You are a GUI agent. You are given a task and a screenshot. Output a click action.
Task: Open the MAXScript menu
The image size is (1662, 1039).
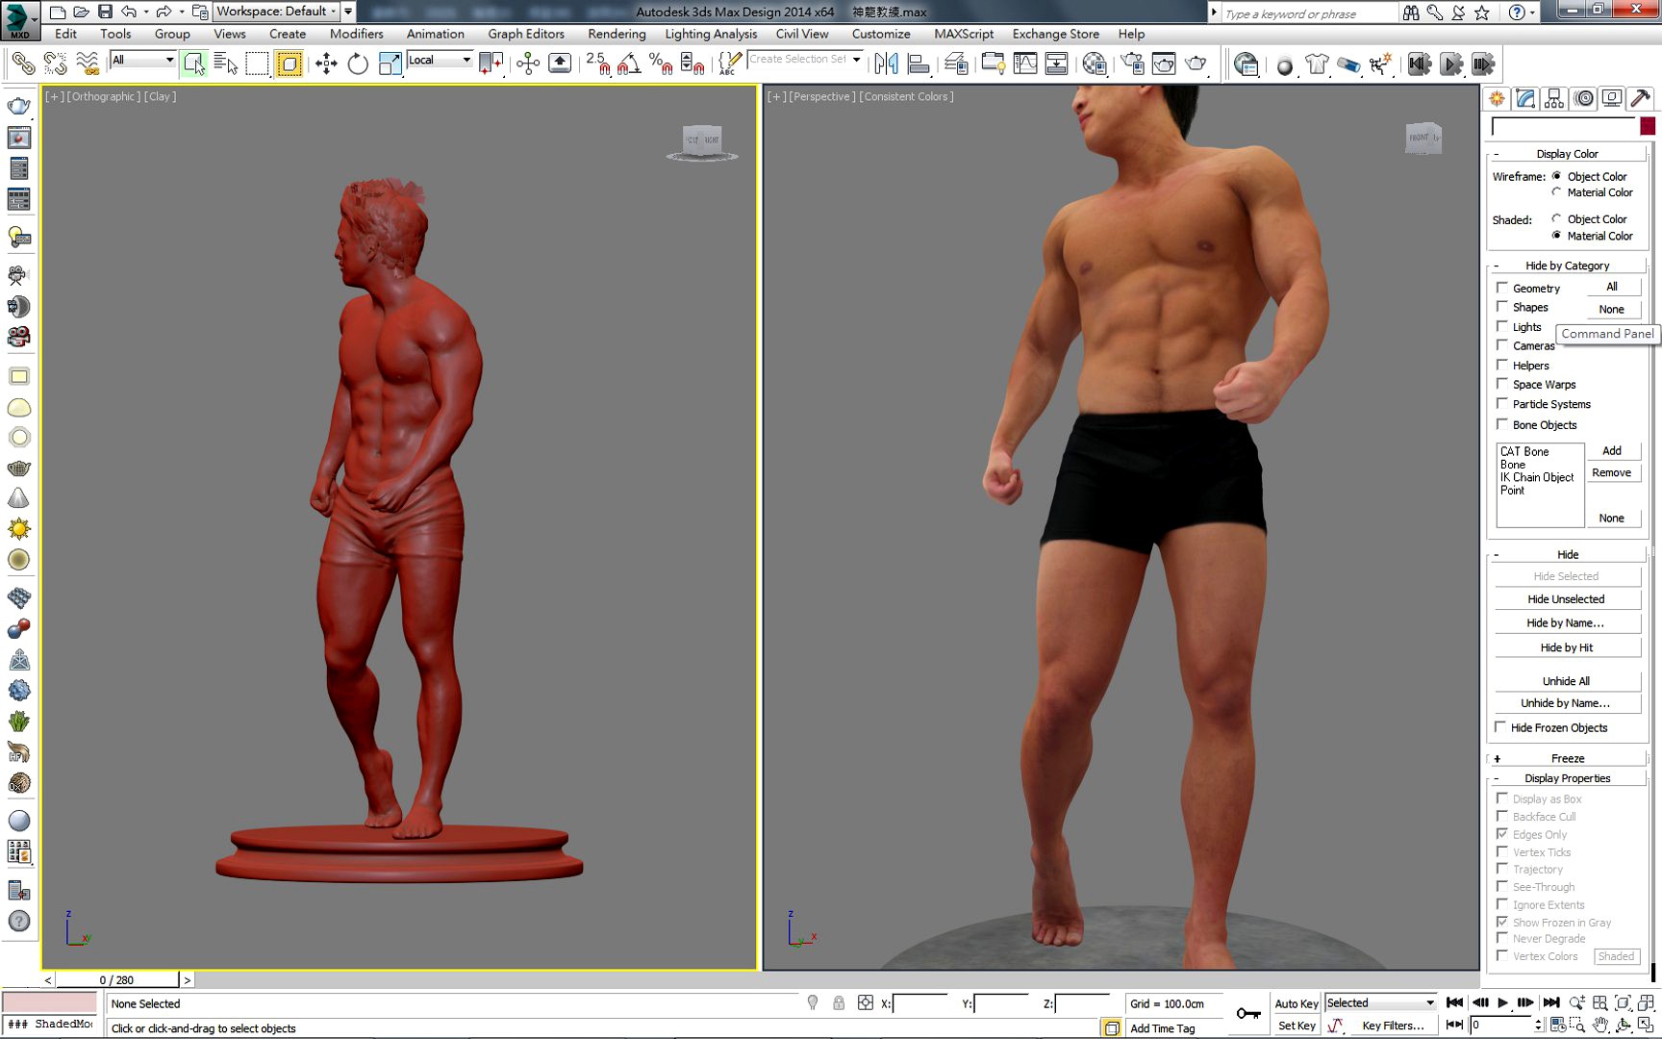point(964,34)
